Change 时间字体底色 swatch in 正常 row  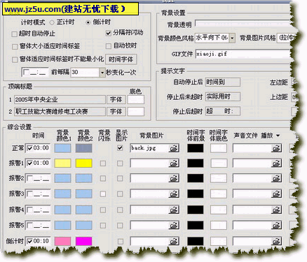(219, 148)
